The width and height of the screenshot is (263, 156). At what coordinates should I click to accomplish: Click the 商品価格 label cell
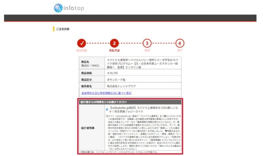92,73
